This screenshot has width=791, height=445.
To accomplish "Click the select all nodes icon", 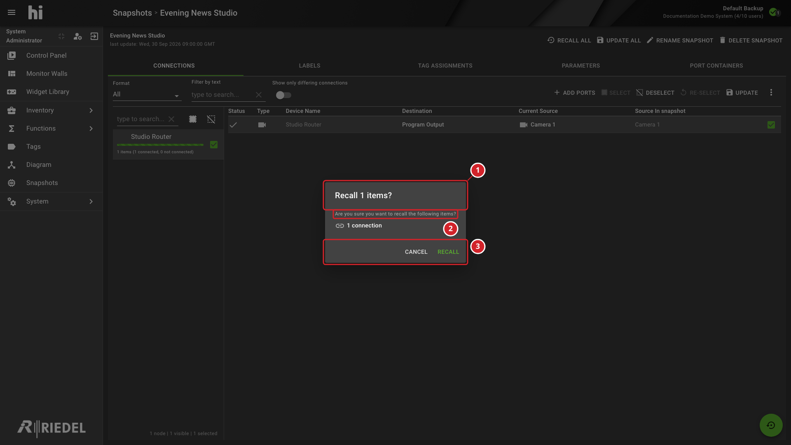I will 193,119.
